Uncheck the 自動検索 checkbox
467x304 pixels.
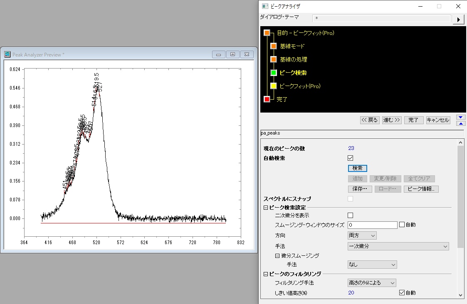coord(350,158)
